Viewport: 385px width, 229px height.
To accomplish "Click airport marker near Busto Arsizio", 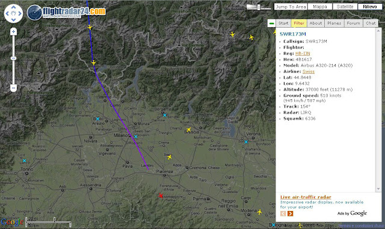I will coord(97,119).
